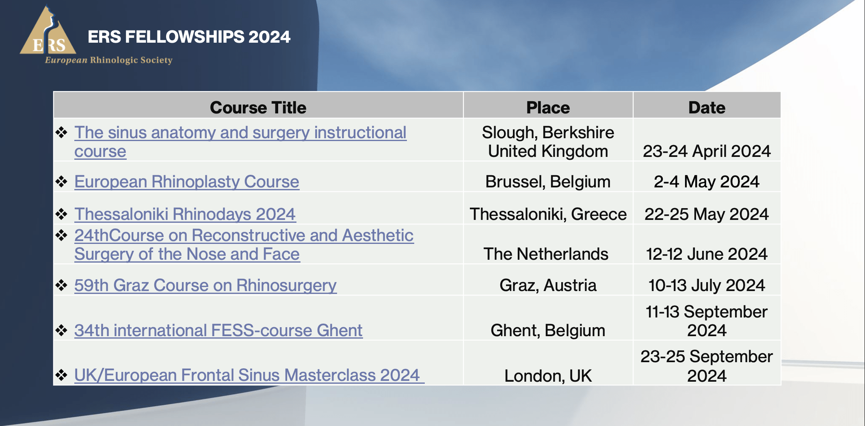Click the Graz, Austria place cell
865x426 pixels.
point(548,285)
